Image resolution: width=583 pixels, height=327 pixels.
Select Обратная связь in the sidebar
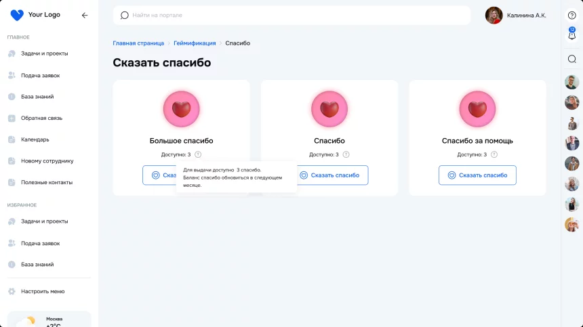pos(41,118)
